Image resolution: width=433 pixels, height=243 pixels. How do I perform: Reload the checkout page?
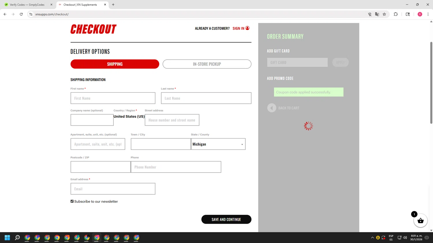21,14
